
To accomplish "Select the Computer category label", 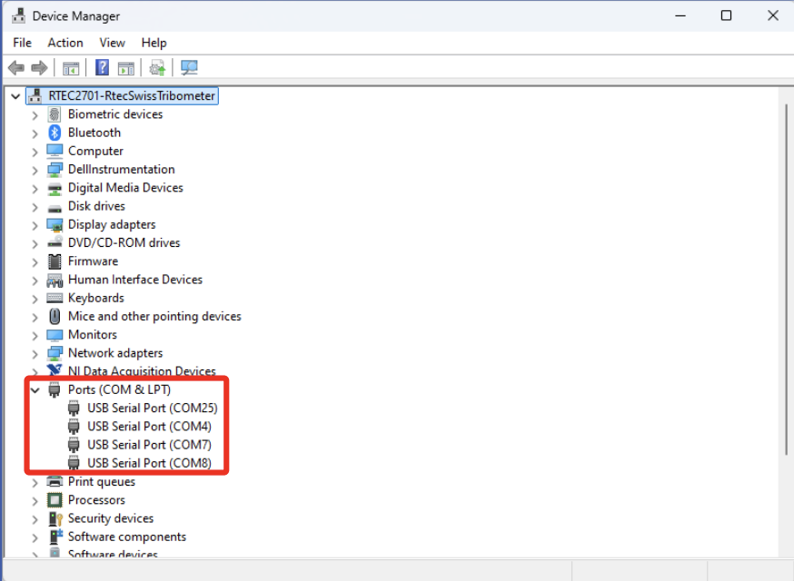I will 95,151.
